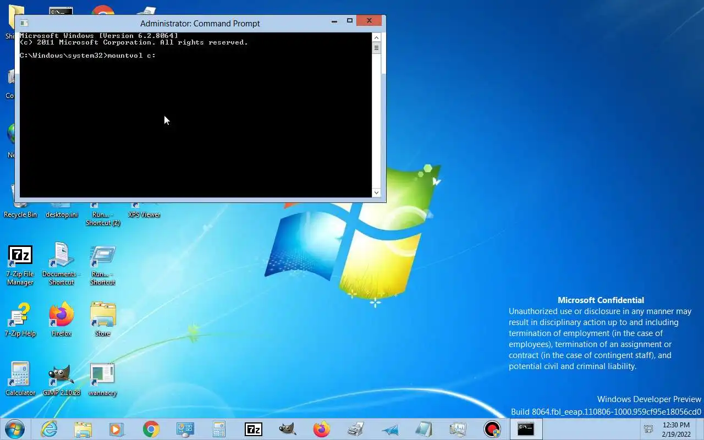Open 7-Zip from the taskbar

pyautogui.click(x=253, y=429)
